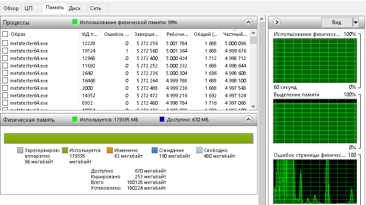Hide the graphs pane with arrow button
Image resolution: width=366 pixels, height=205 pixels.
[277, 22]
